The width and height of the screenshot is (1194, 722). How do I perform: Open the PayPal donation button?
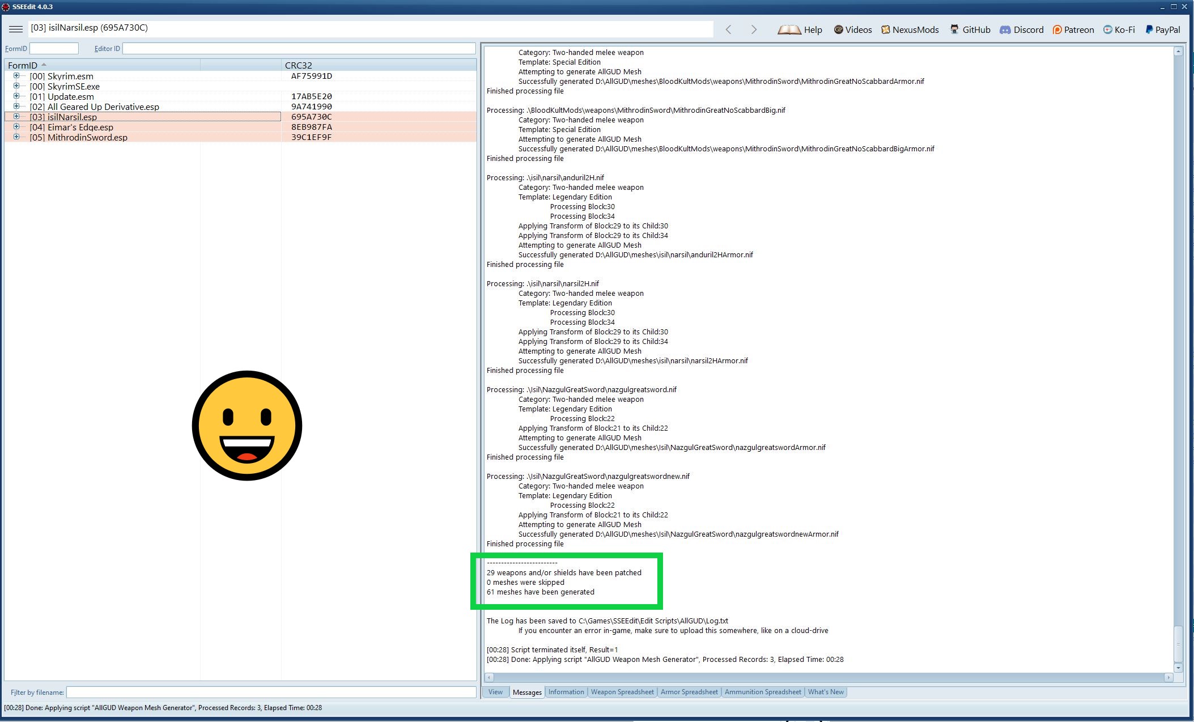(x=1162, y=29)
